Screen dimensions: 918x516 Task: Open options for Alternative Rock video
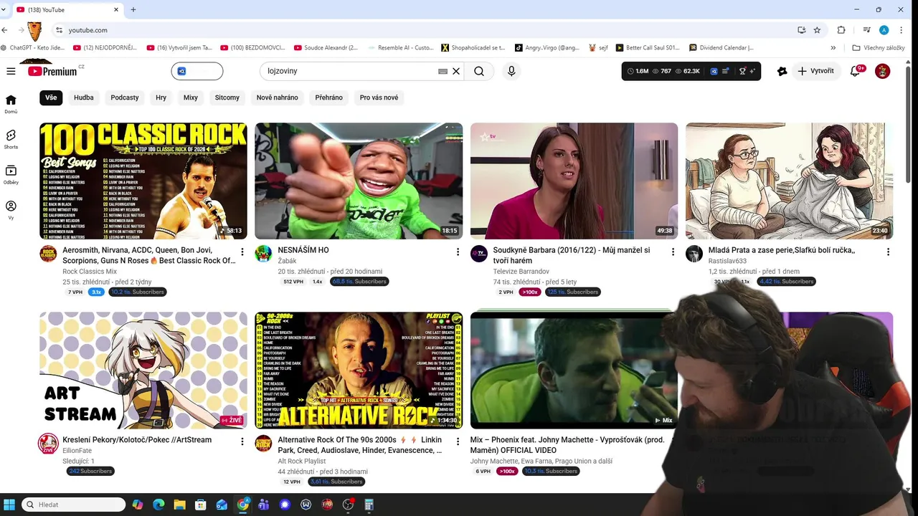pos(458,441)
